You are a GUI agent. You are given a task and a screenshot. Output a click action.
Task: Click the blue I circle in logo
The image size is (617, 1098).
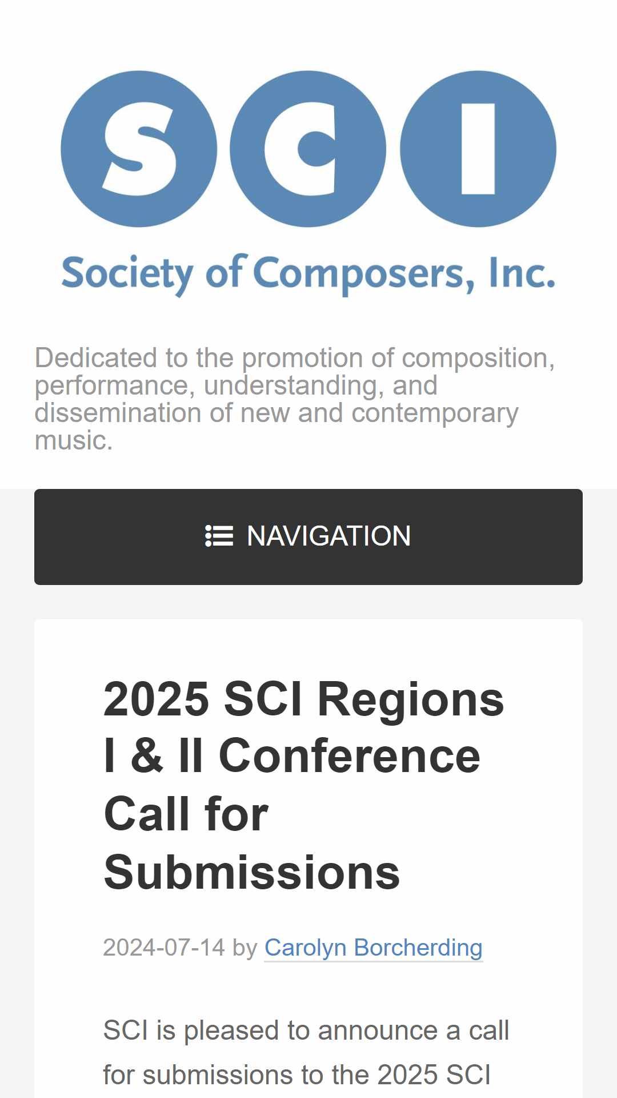tap(478, 149)
